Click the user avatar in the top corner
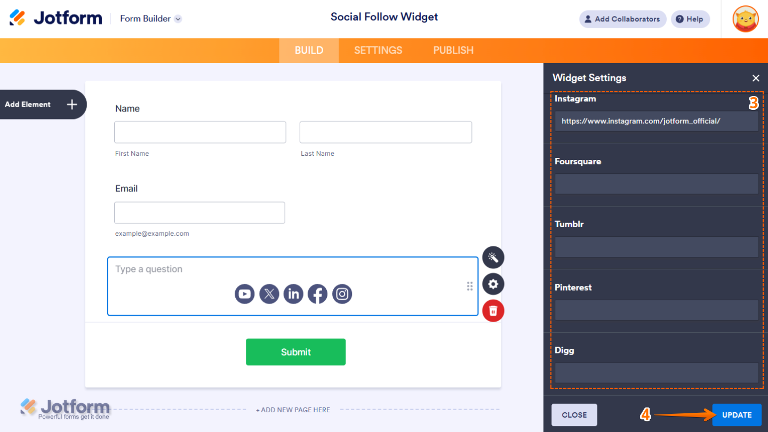This screenshot has width=768, height=432. coord(745,19)
